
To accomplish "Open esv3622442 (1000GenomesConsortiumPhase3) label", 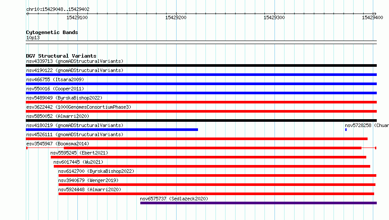I will pos(79,107).
